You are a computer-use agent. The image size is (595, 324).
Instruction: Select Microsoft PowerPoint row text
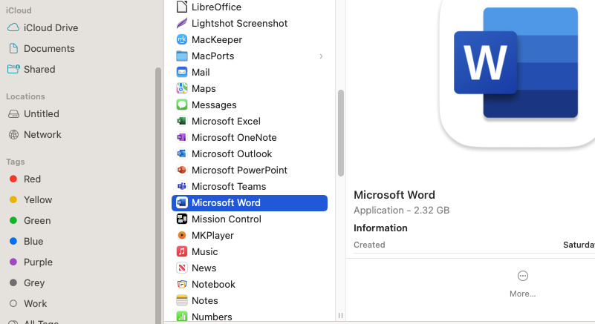[239, 170]
